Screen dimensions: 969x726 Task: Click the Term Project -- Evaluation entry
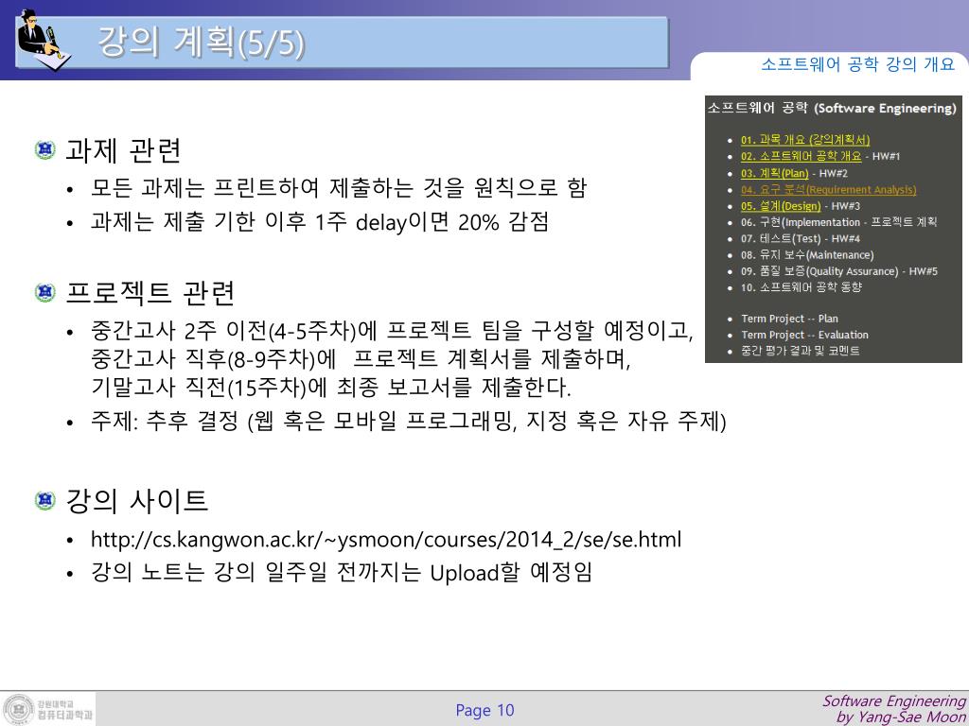click(x=804, y=335)
